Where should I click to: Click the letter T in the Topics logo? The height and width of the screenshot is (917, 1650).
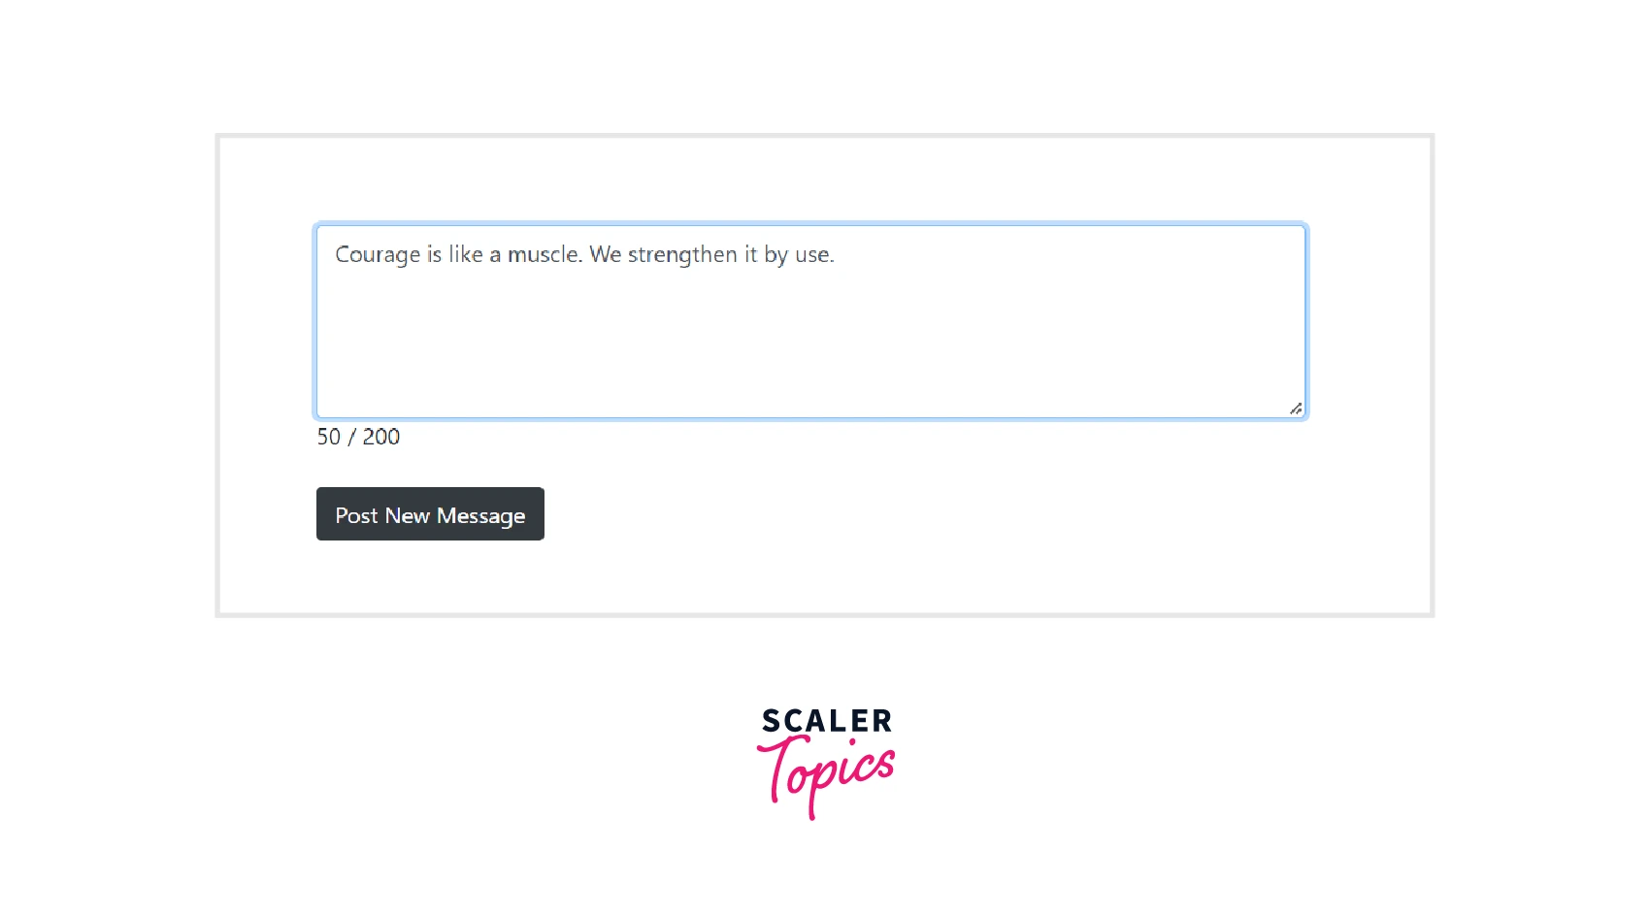779,768
